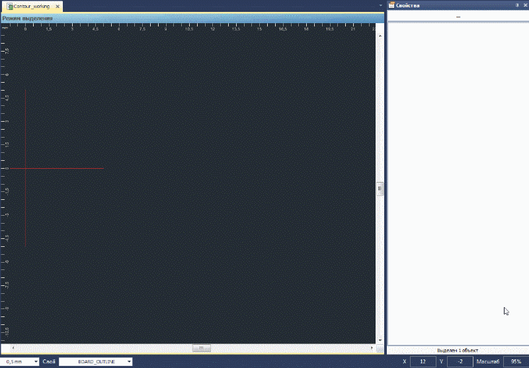529x368 pixels.
Task: Expand the BOARD_OUTLINE layer dropdown
Action: click(x=129, y=362)
